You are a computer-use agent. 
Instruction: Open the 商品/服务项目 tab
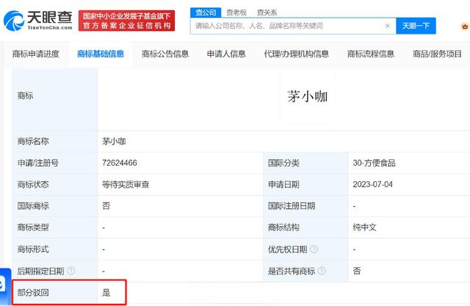point(437,54)
